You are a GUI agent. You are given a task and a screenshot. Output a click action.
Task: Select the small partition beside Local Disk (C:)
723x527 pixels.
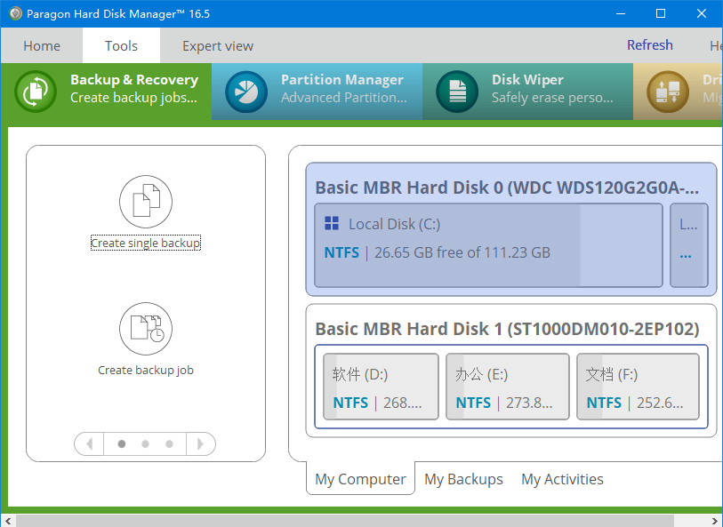tap(689, 245)
